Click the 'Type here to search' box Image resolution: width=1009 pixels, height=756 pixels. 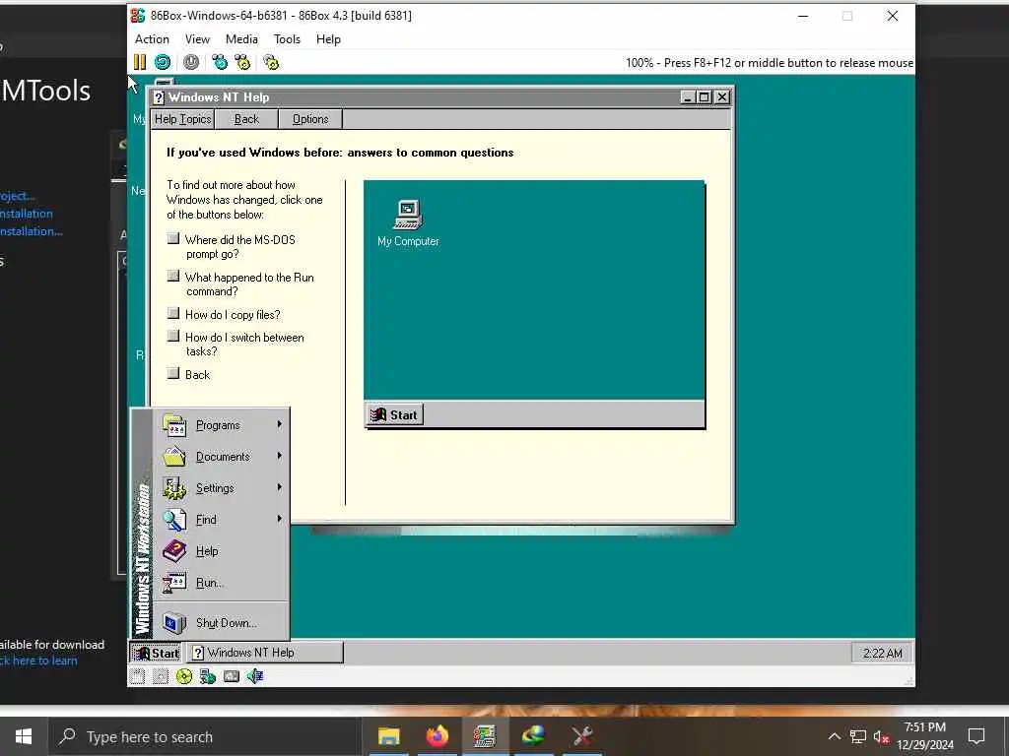(x=205, y=736)
